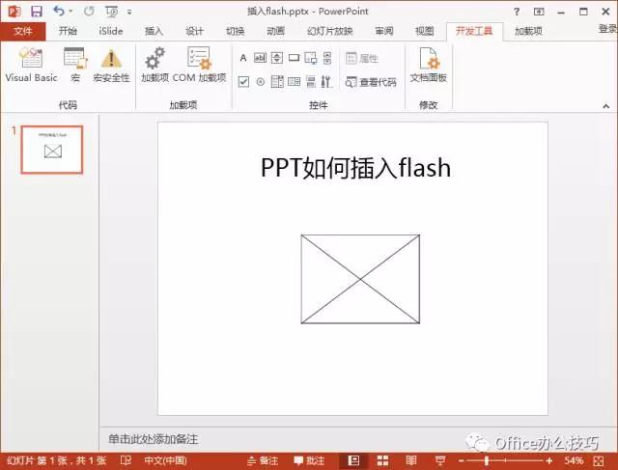Open the 文件 (File) tab
The height and width of the screenshot is (470, 618).
(23, 31)
